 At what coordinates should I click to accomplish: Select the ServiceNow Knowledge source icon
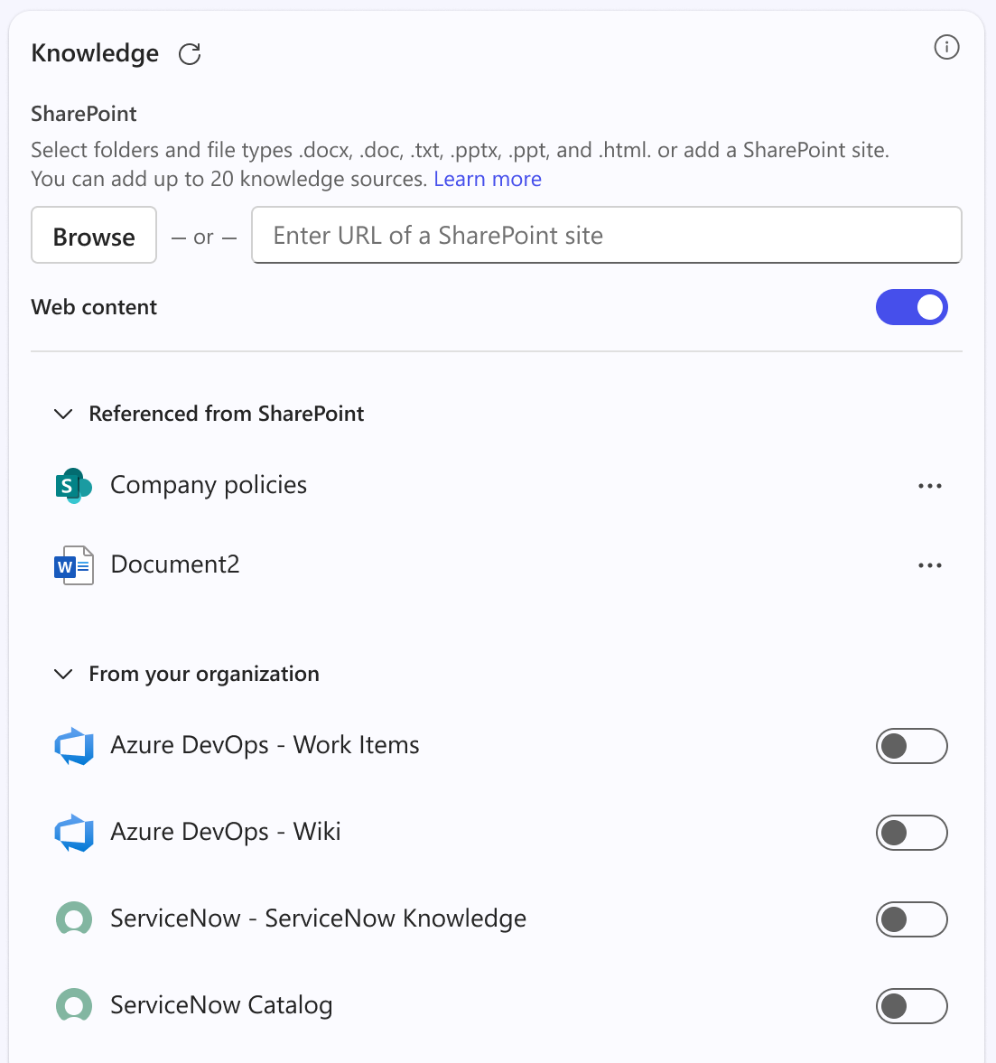tap(73, 918)
